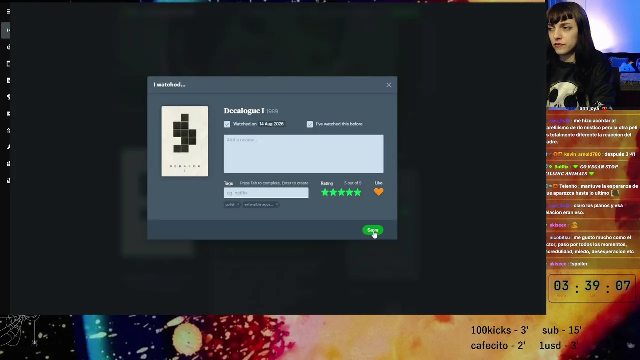Open the Decalogue I film title link
The image size is (640, 360).
(244, 111)
